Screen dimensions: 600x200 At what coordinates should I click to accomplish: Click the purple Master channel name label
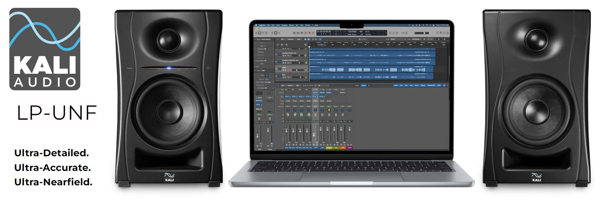350,148
